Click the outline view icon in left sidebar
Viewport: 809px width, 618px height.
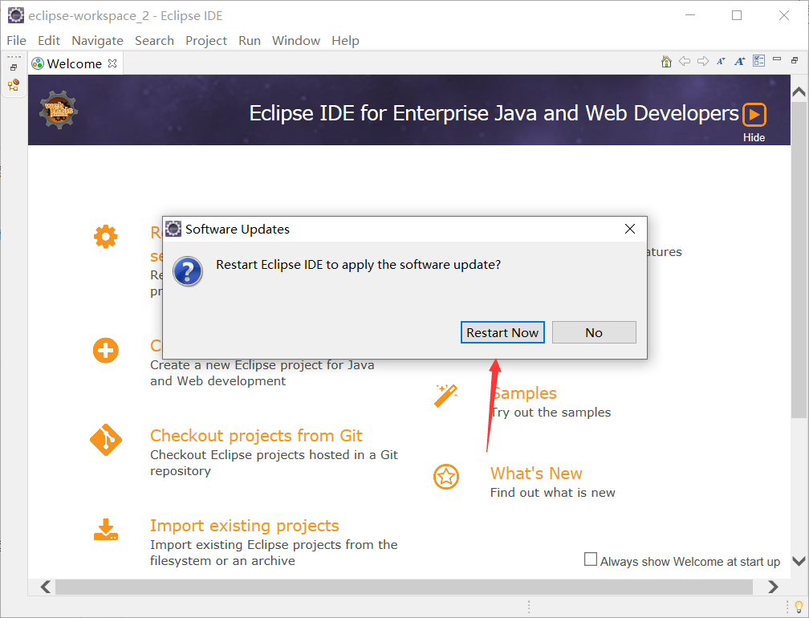click(x=14, y=84)
